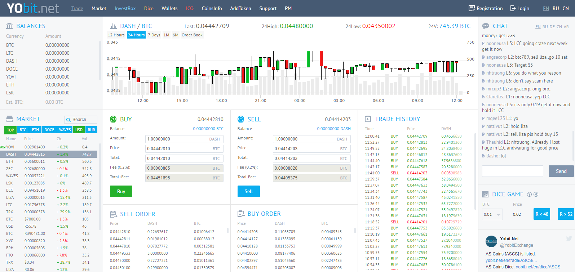
Task: Click the Registration document icon
Action: [x=472, y=8]
